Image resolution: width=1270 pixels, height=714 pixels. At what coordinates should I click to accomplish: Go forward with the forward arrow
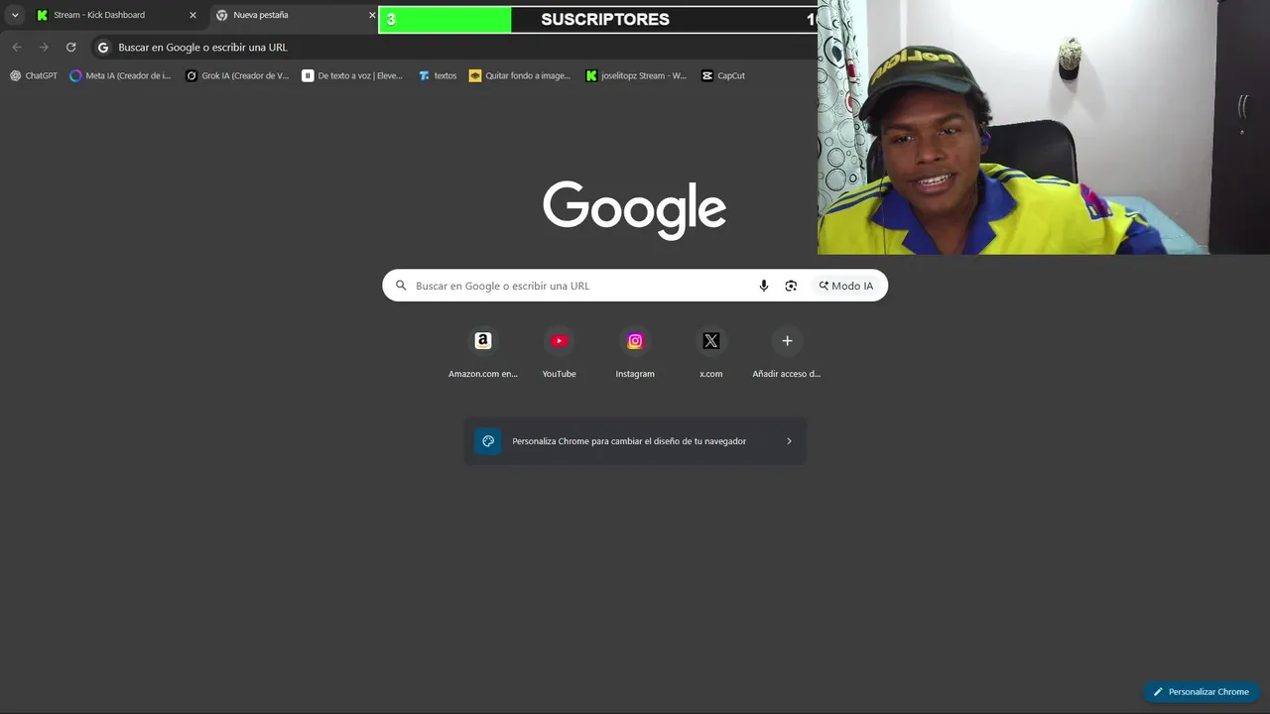[x=44, y=47]
